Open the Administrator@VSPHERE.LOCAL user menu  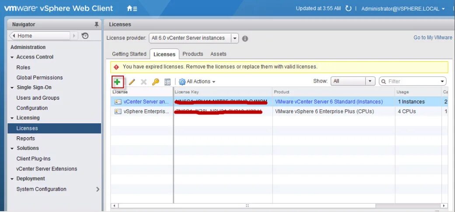tap(403, 9)
